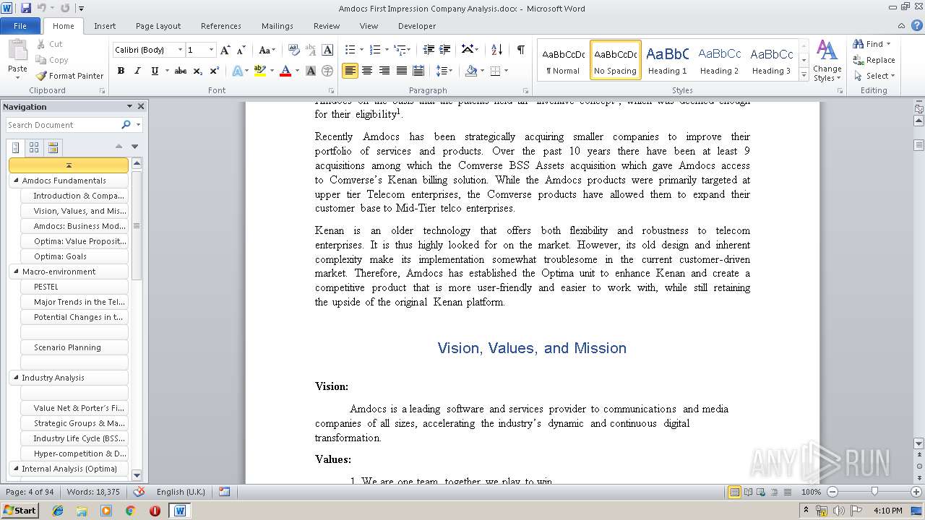Open the Replace dialog
This screenshot has width=925, height=520.
tap(874, 60)
